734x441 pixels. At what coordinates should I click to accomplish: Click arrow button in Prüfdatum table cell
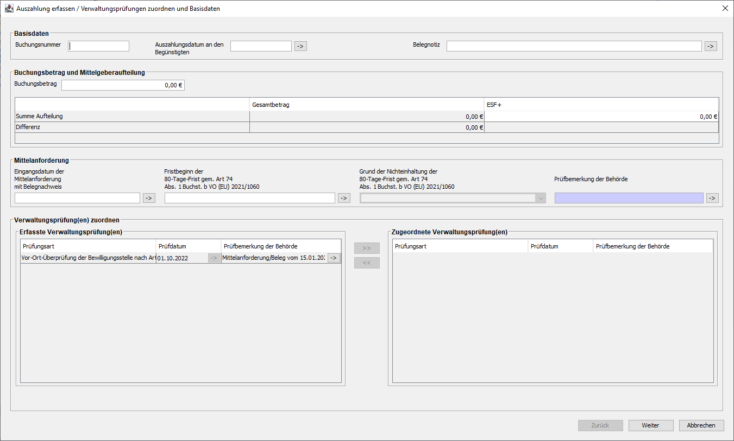214,258
